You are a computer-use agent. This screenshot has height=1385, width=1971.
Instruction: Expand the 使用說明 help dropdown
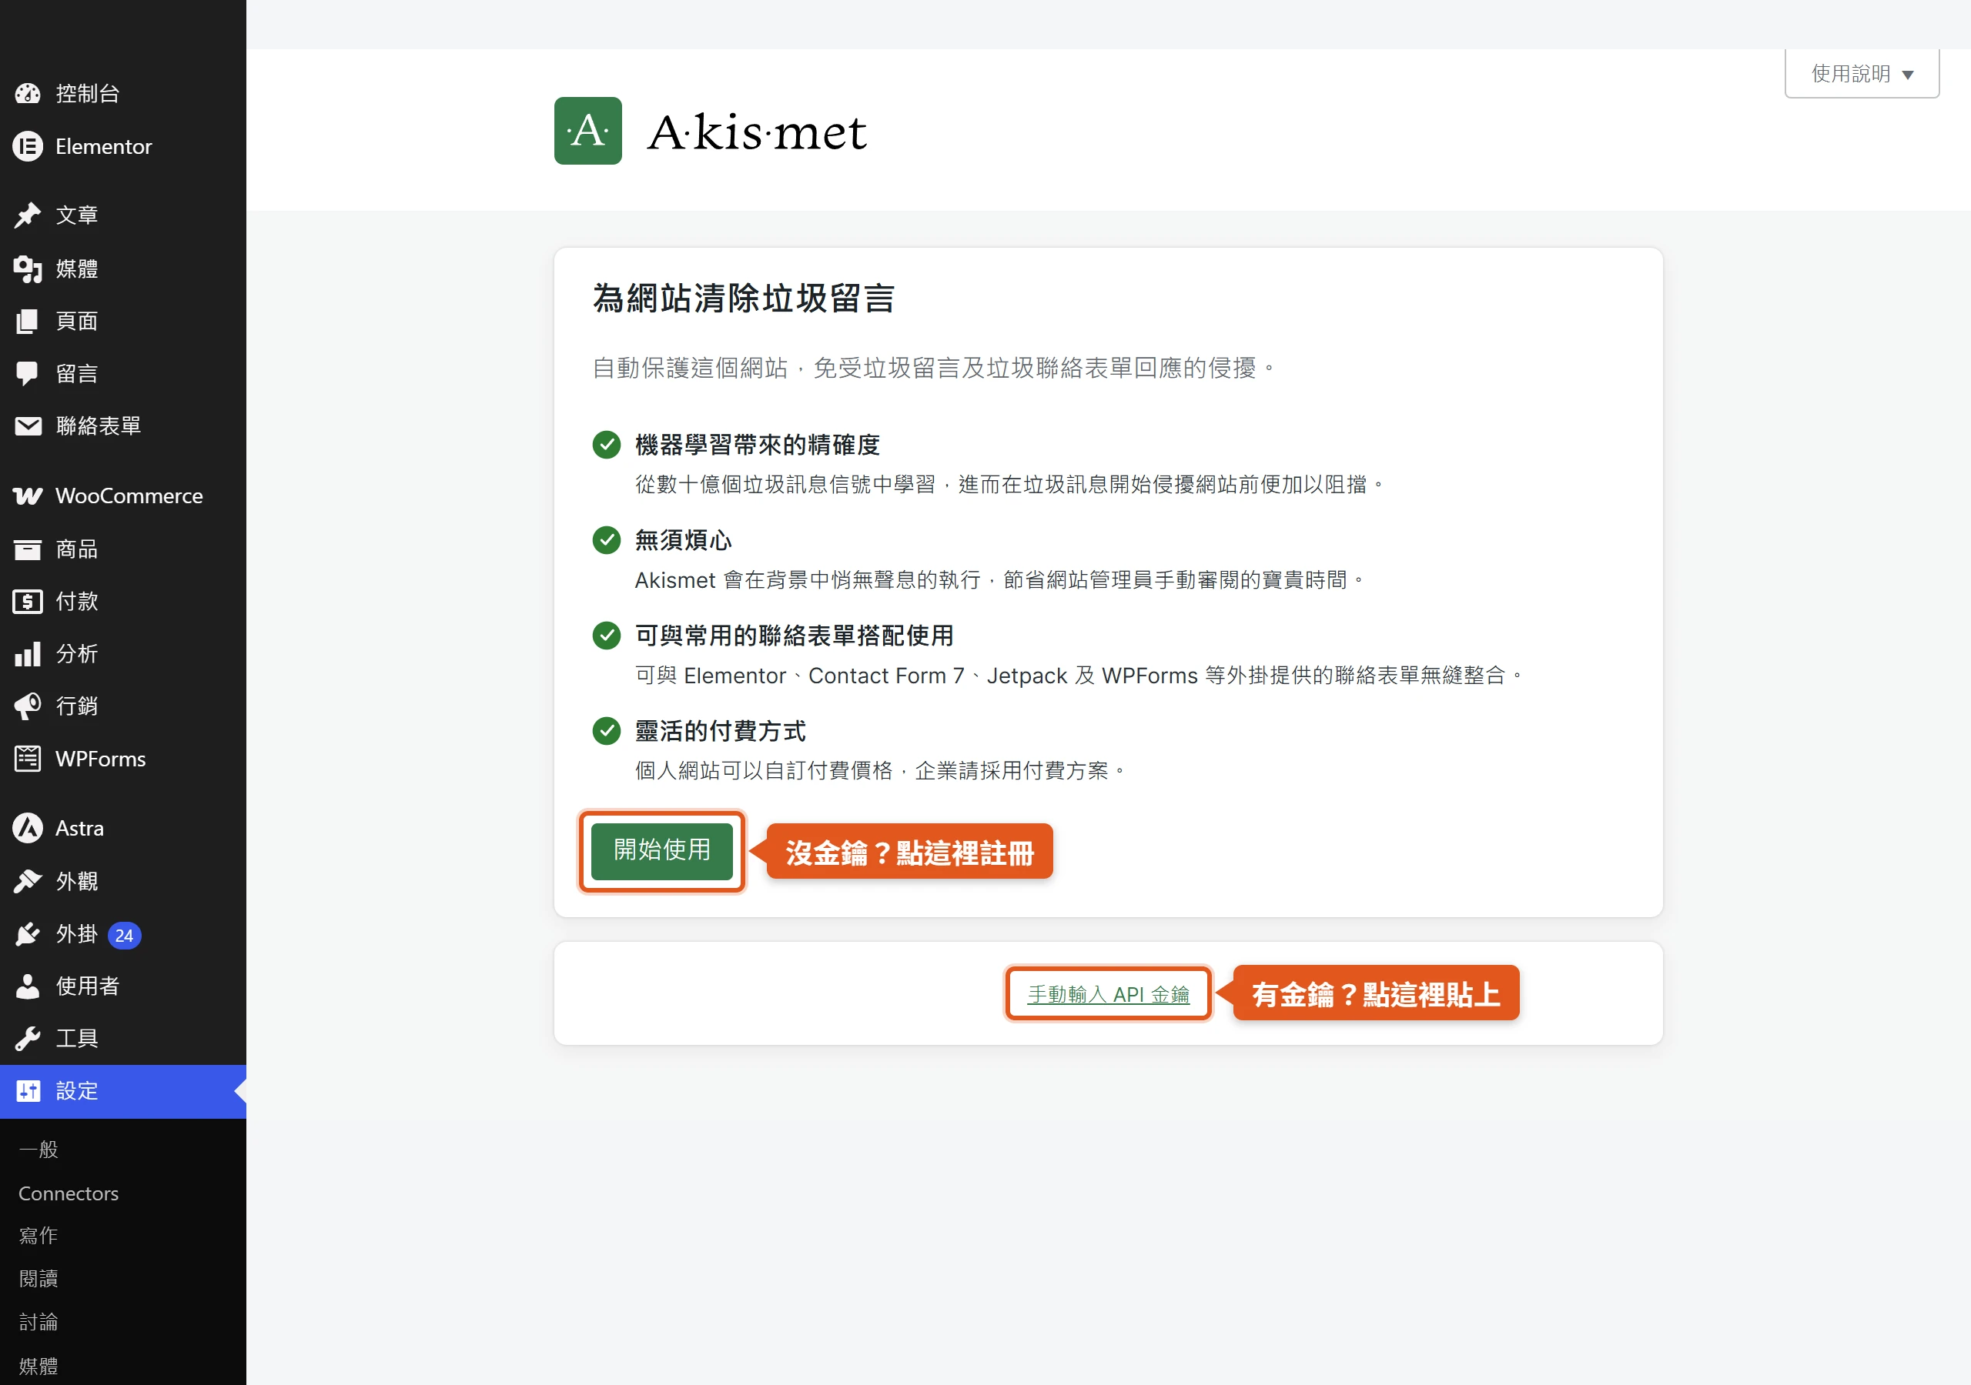[1862, 74]
